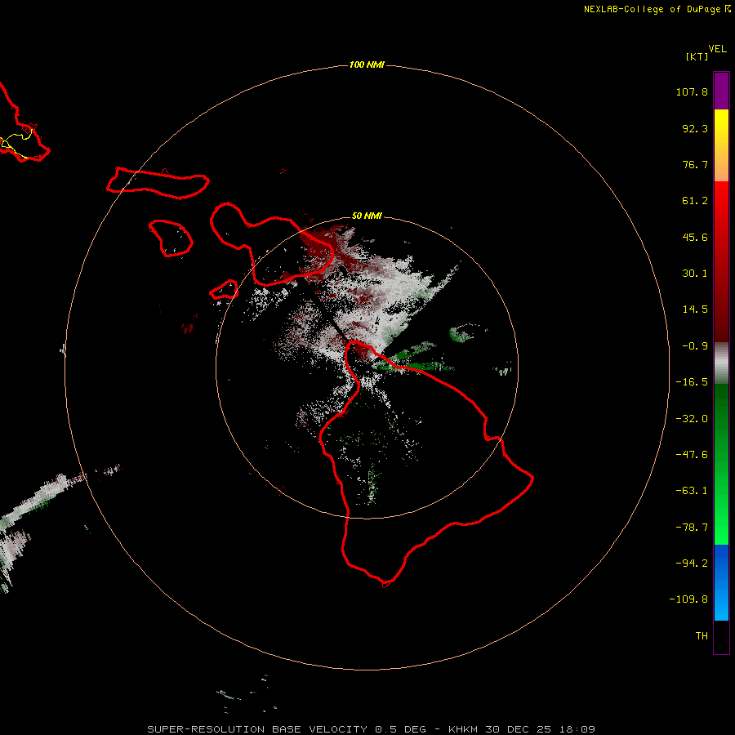The height and width of the screenshot is (735, 735).
Task: Select the 45.6 scale value
Action: click(x=695, y=237)
